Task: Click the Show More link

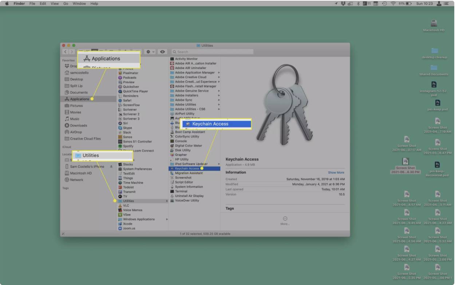Action: (336, 172)
